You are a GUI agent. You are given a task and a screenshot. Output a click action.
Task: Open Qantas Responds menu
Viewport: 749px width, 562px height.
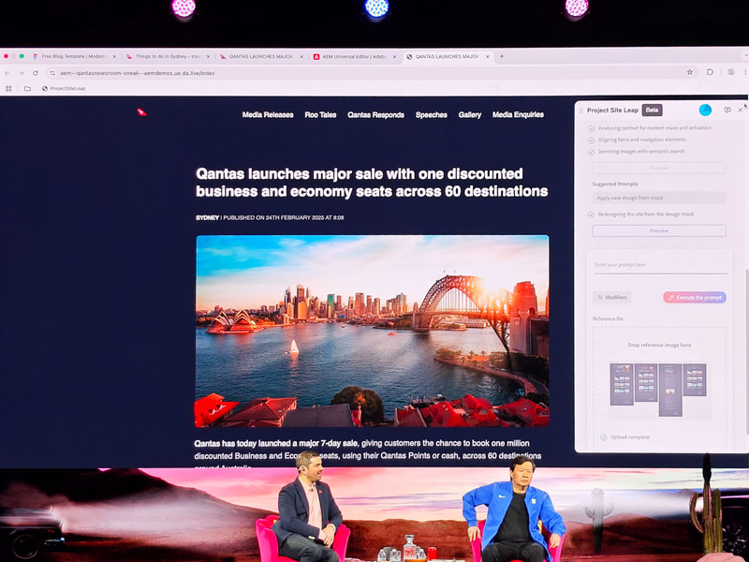pyautogui.click(x=376, y=114)
